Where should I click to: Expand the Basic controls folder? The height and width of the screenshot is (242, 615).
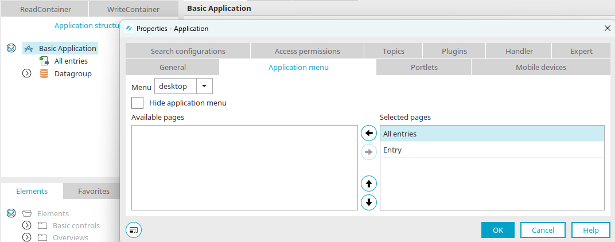26,225
